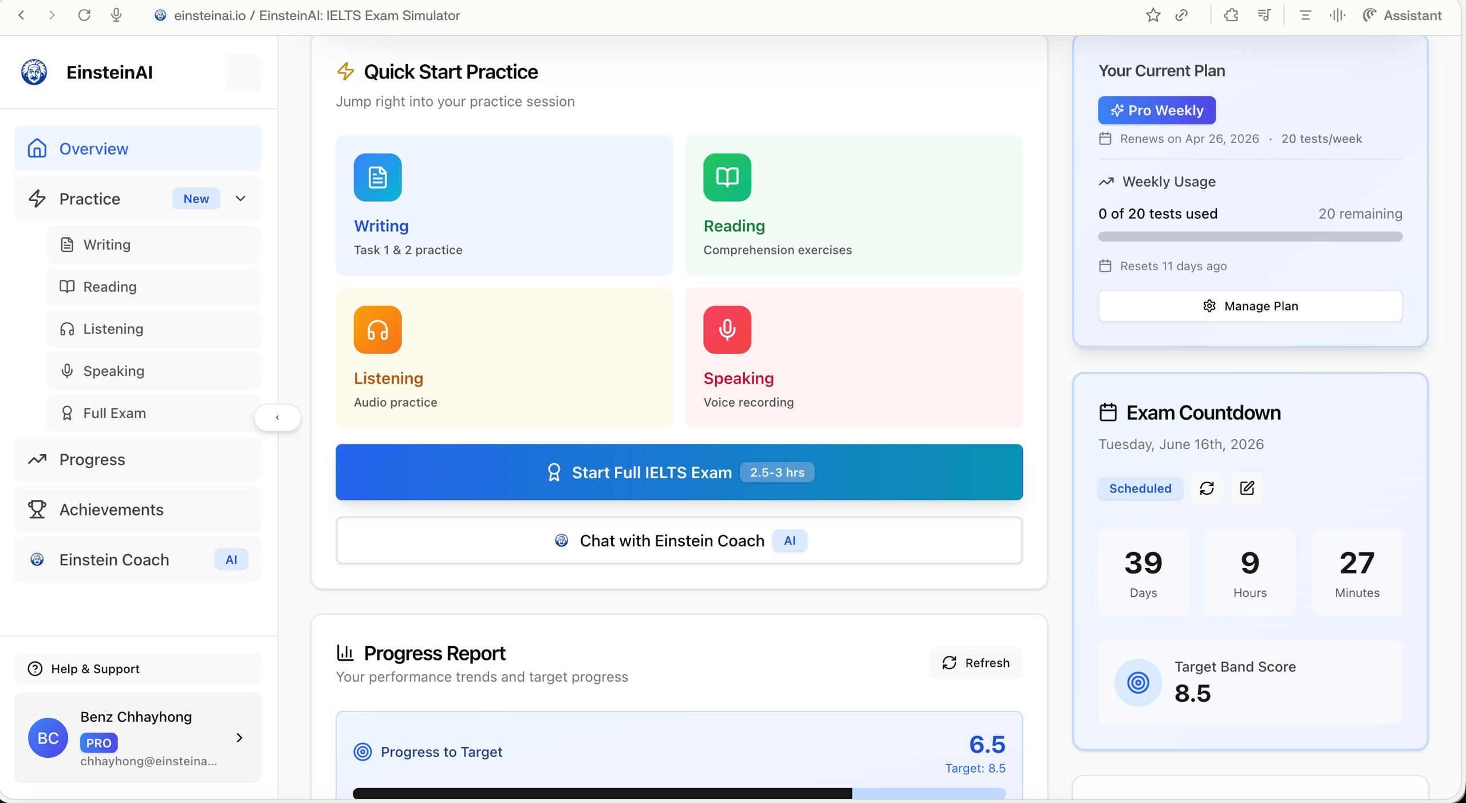Image resolution: width=1466 pixels, height=803 pixels.
Task: Click the Pro Weekly plan badge
Action: pos(1157,110)
